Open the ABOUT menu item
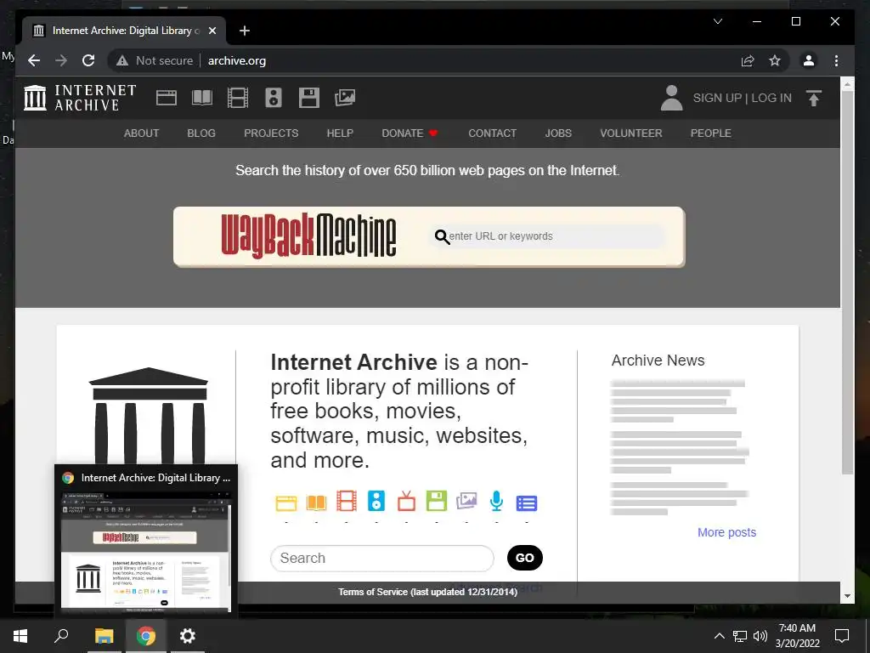 142,133
